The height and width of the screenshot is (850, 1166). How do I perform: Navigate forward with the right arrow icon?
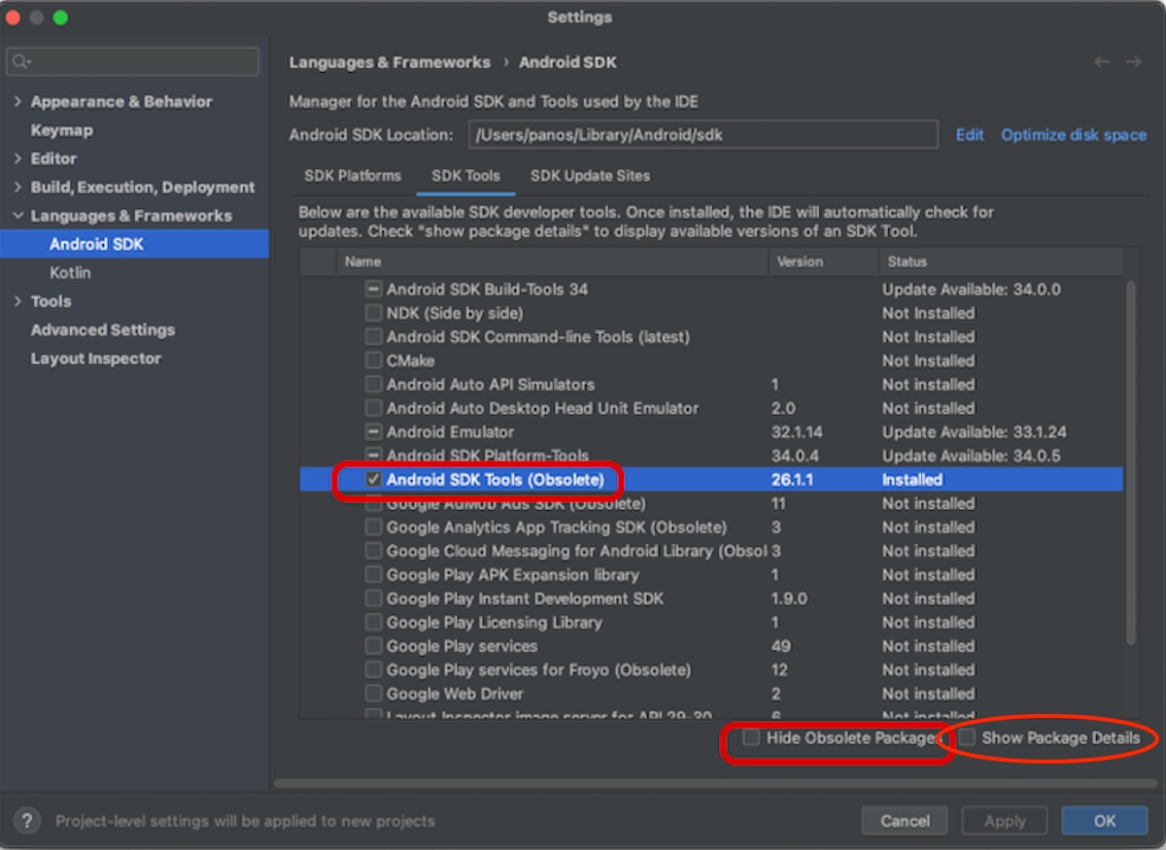pyautogui.click(x=1133, y=62)
